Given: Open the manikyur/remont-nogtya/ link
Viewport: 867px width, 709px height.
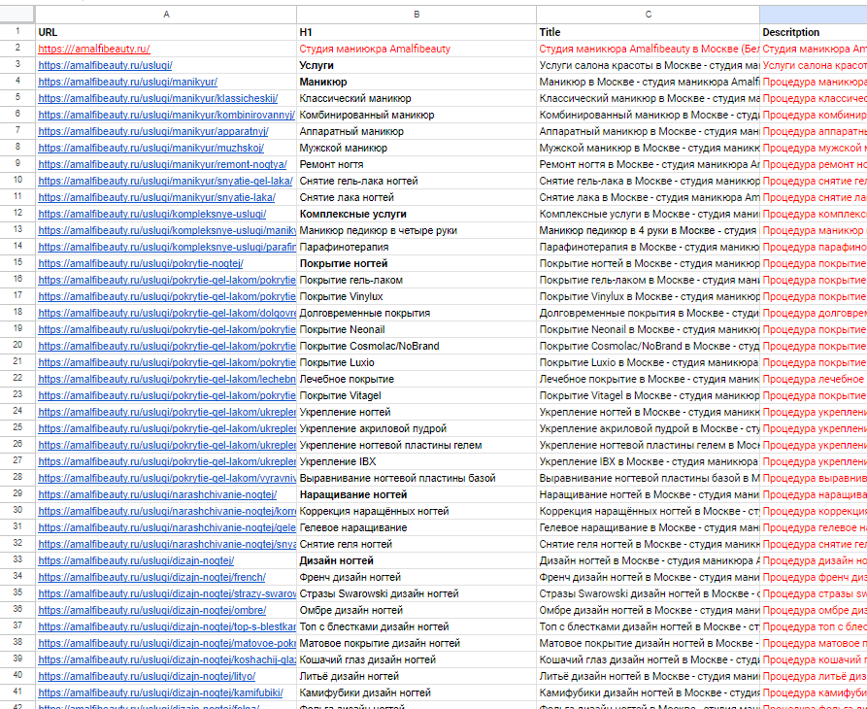Looking at the screenshot, I should 162,164.
